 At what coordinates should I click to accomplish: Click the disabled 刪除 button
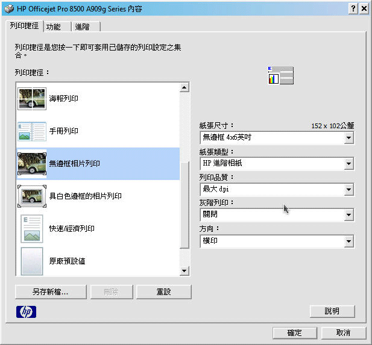(112, 292)
